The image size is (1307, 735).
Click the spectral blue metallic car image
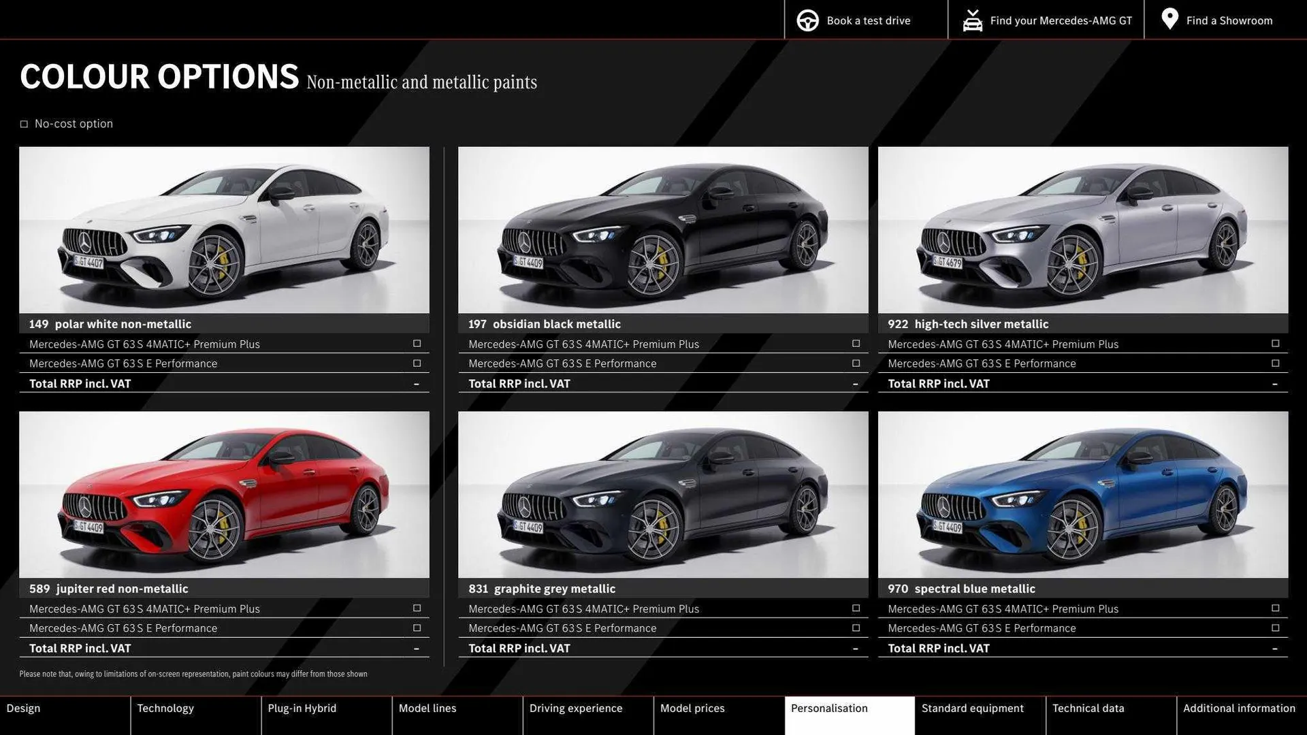click(x=1082, y=495)
